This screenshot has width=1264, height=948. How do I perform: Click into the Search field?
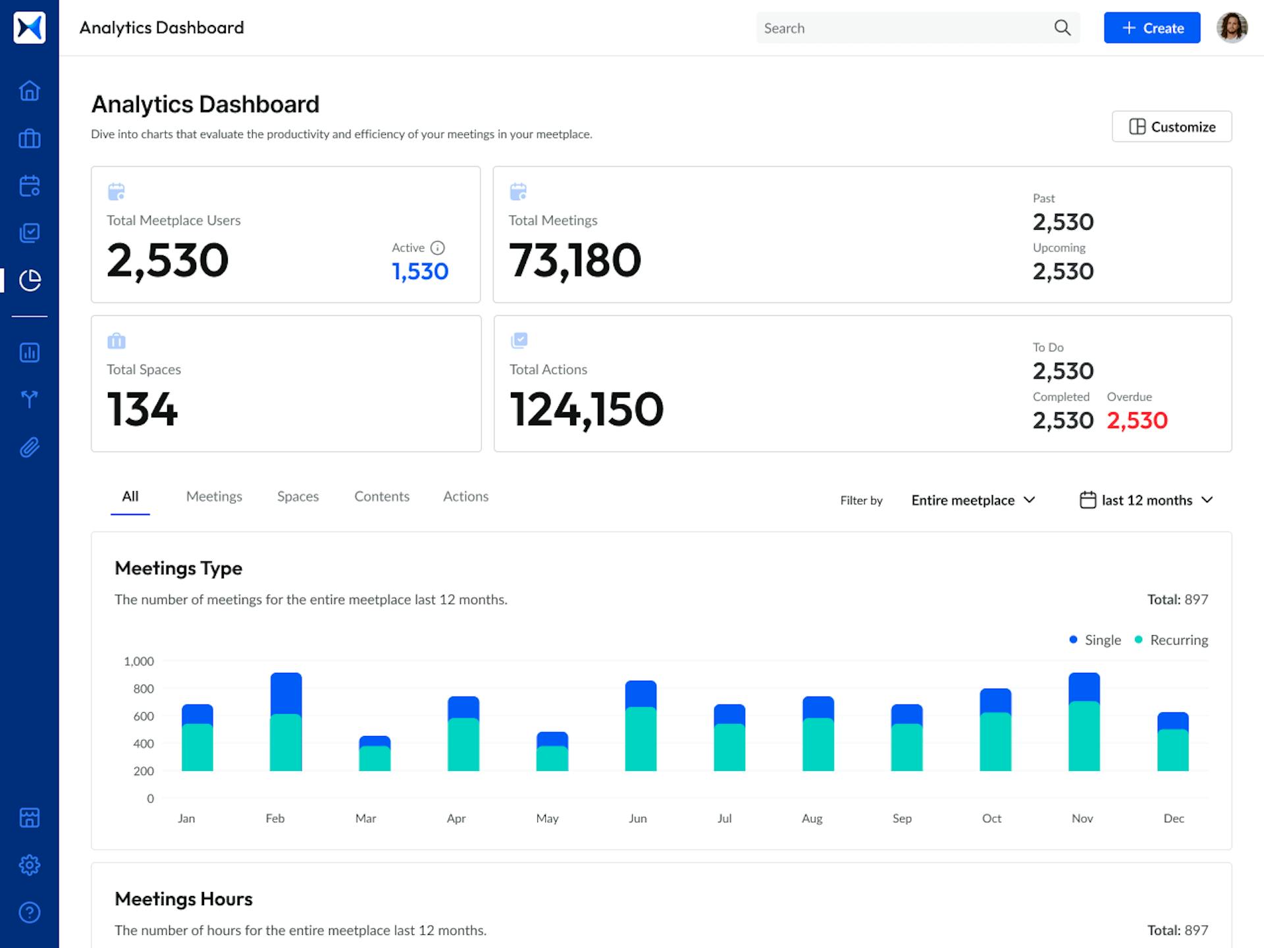(x=902, y=28)
